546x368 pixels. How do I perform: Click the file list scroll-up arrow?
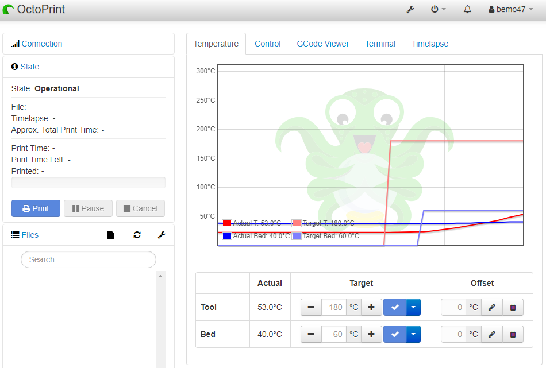point(160,276)
